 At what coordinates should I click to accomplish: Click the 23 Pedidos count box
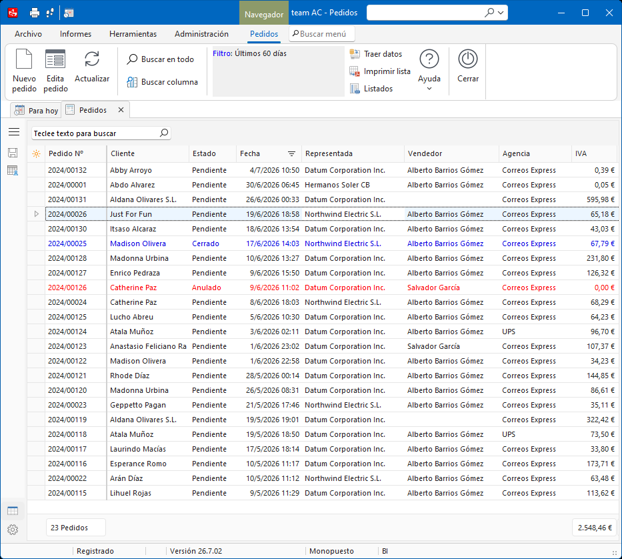[76, 528]
